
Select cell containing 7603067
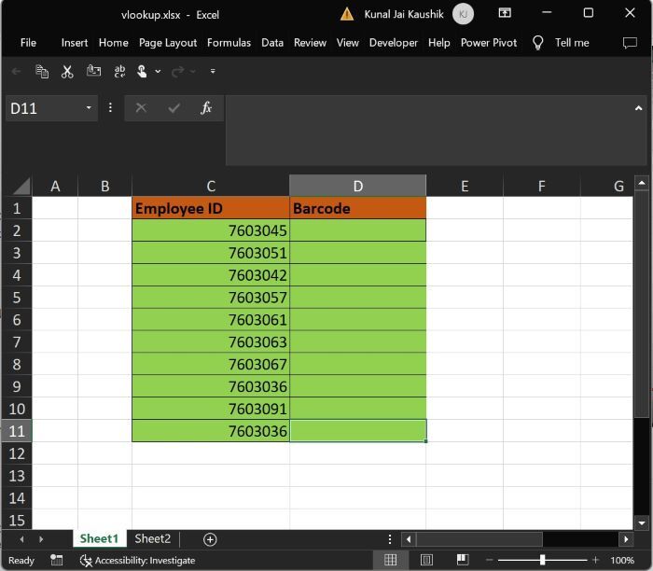(211, 364)
